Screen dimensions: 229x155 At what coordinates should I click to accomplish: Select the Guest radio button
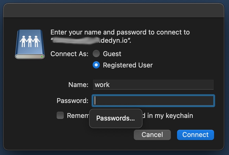(96, 54)
